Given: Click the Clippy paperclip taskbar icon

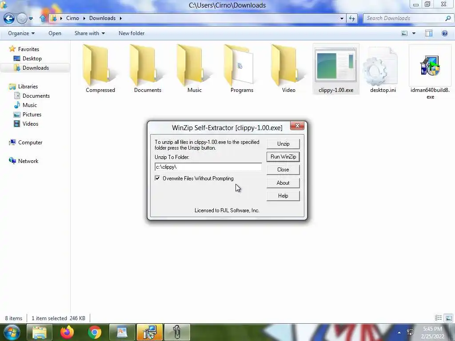Looking at the screenshot, I should [x=177, y=332].
